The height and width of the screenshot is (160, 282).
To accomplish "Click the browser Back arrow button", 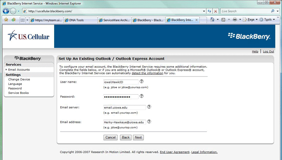I will [x=6, y=11].
